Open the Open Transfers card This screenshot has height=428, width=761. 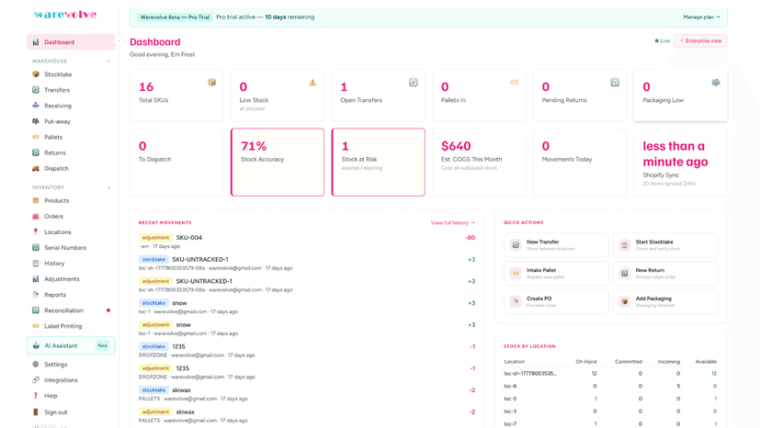tap(378, 96)
